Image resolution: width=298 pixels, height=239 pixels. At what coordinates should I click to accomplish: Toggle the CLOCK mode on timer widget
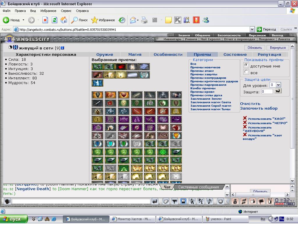click(x=279, y=204)
